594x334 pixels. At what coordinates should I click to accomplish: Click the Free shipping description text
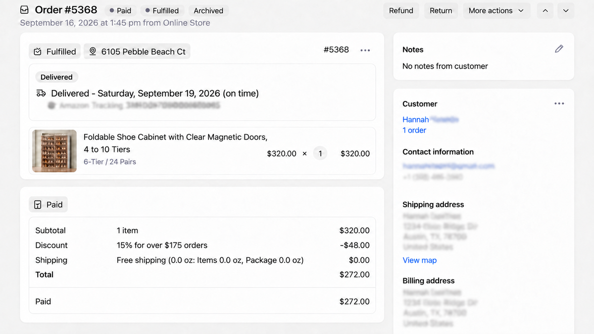tap(210, 260)
